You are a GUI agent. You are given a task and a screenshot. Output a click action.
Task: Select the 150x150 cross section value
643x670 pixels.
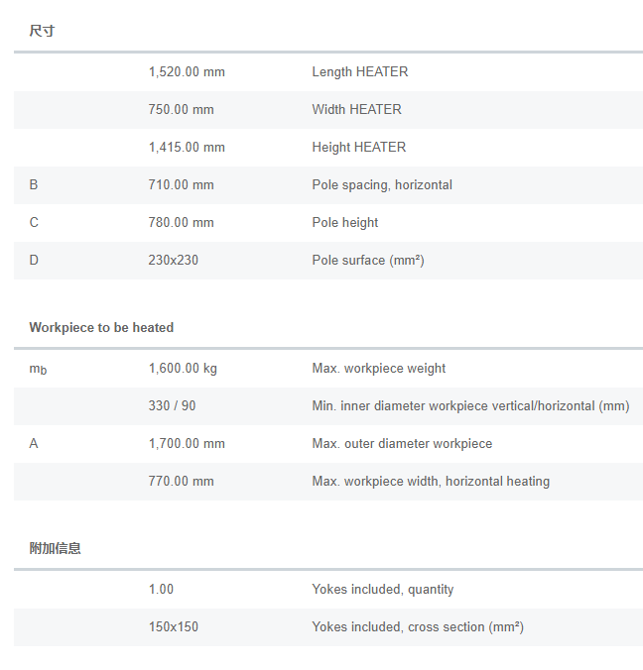point(173,627)
